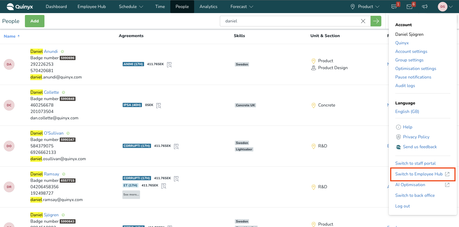Sort by Name column

[12, 36]
